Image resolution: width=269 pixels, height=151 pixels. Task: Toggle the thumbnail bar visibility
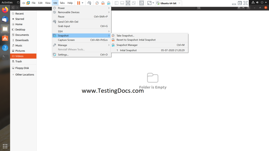(122, 3)
